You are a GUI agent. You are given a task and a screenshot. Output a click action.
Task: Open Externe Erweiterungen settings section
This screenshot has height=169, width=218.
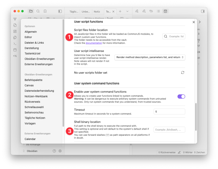click(x=39, y=64)
